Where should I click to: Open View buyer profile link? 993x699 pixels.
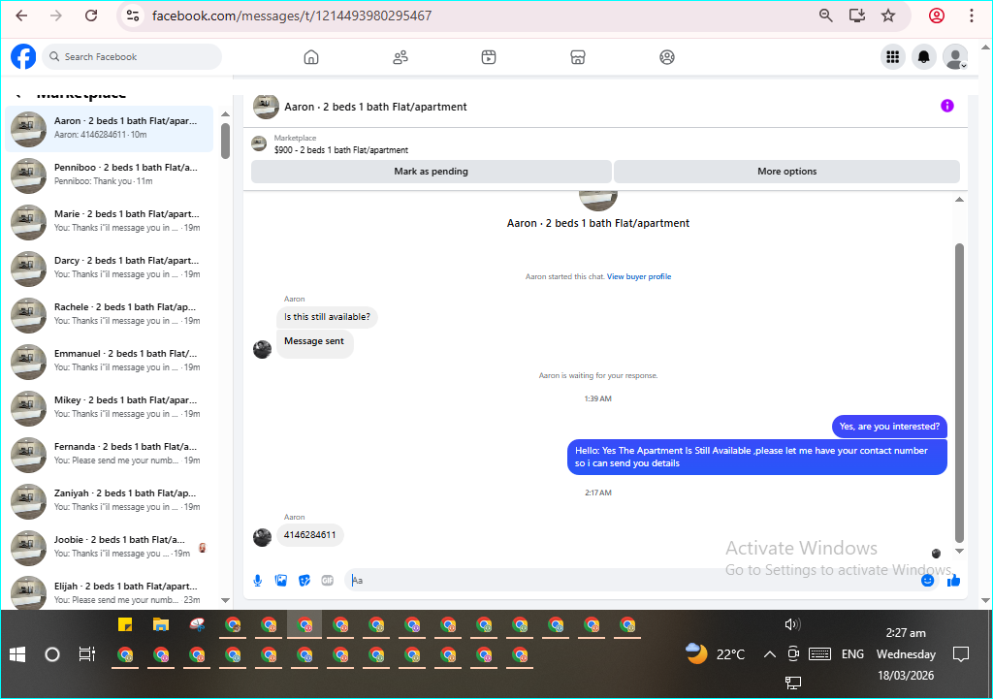click(639, 276)
